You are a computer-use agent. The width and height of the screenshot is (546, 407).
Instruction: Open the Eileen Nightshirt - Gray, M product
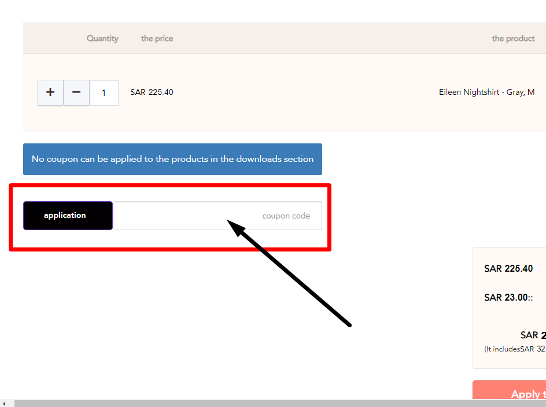point(486,92)
